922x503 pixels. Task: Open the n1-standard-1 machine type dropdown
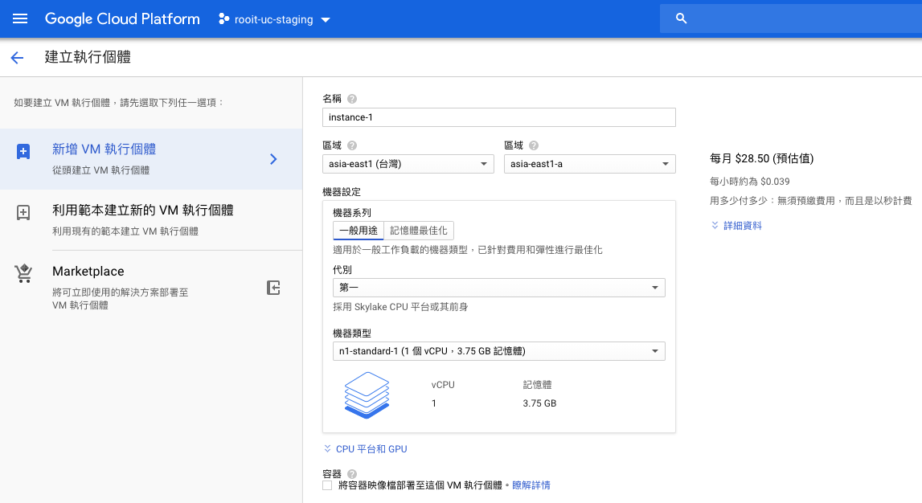(498, 351)
